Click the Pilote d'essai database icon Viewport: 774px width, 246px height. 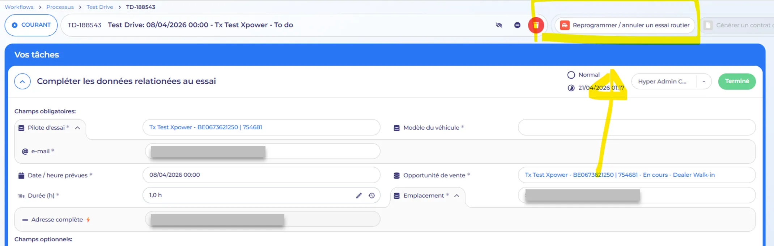(x=21, y=128)
